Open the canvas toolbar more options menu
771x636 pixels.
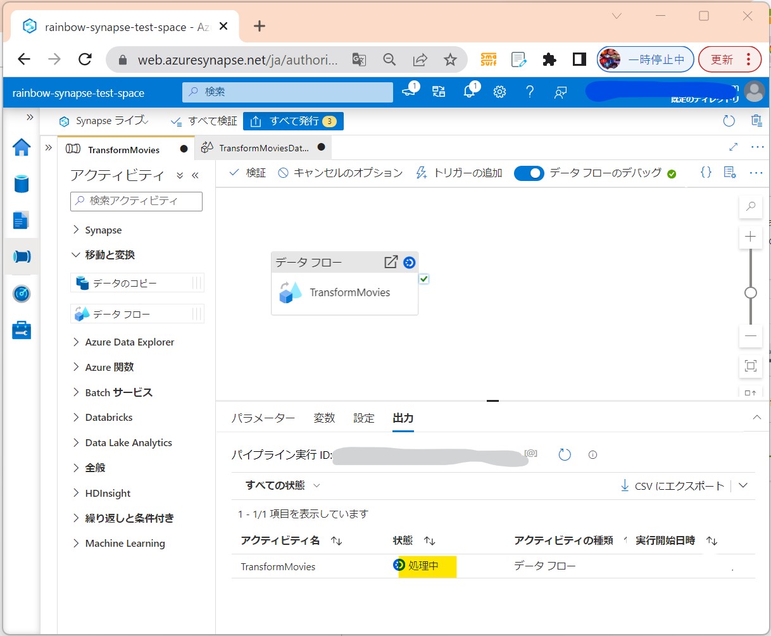pyautogui.click(x=756, y=173)
